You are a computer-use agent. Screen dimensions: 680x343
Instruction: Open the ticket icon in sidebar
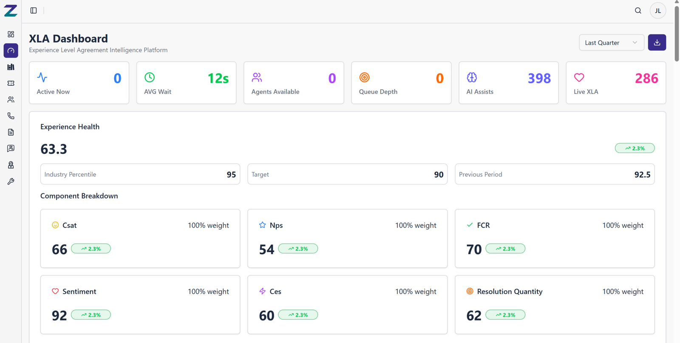(x=11, y=83)
